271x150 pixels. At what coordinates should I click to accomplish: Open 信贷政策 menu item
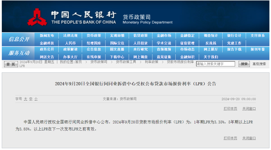pos(141,36)
